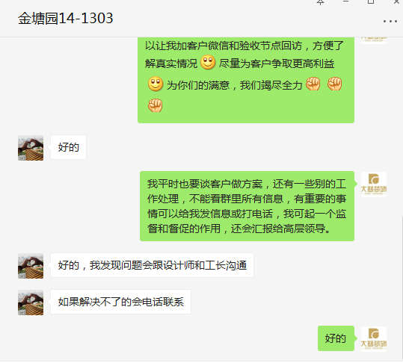Screen dimensions: 403x363
Task: Minimize the chat window
Action: point(345,1)
